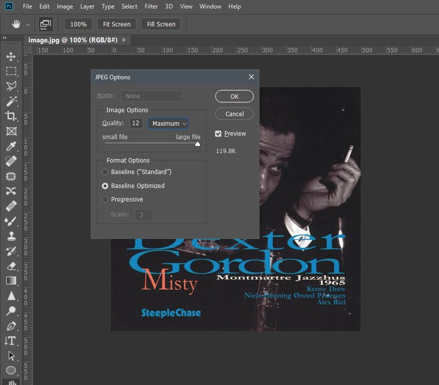Select the Path Selection tool
Image resolution: width=439 pixels, height=385 pixels.
[x=11, y=356]
